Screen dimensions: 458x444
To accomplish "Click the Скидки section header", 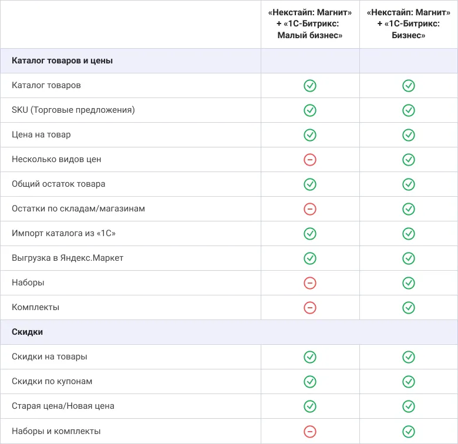I will pyautogui.click(x=27, y=332).
